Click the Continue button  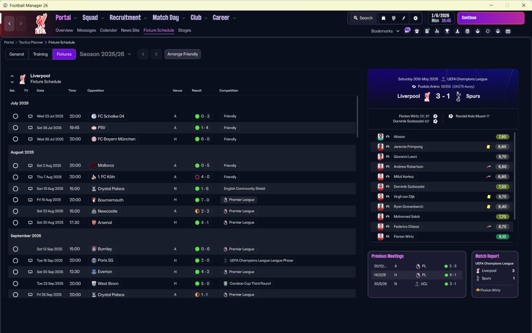coord(491,18)
